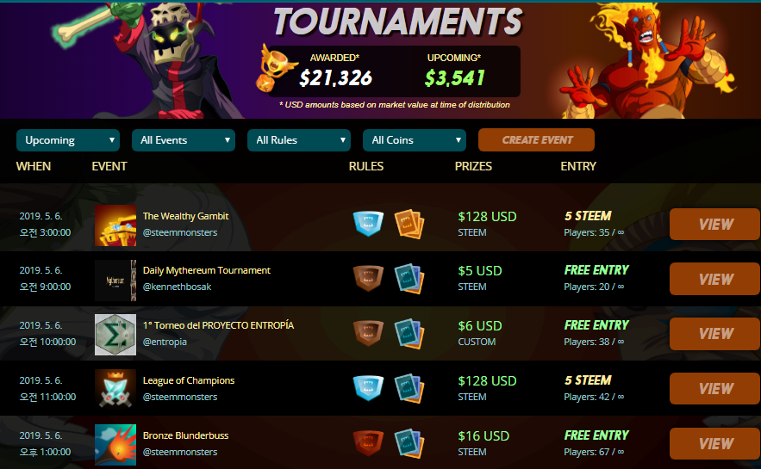Expand the All Events filter dropdown
Viewport: 761px width, 469px height.
coord(184,140)
